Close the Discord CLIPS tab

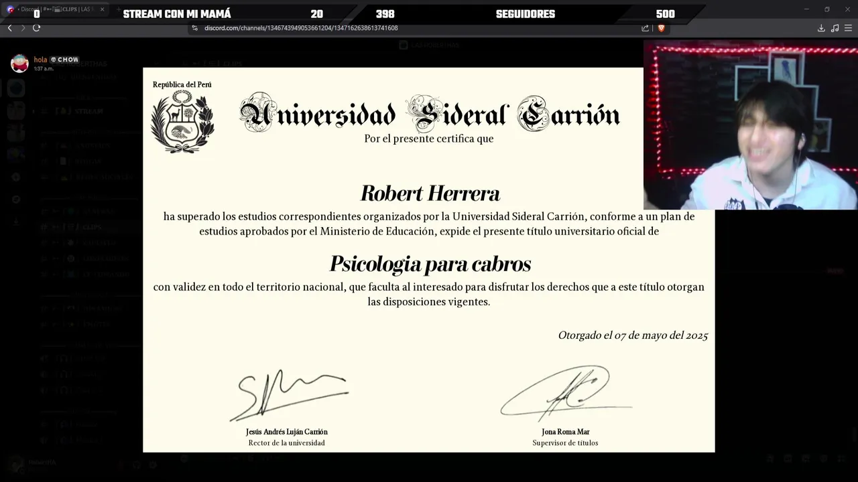coord(103,9)
